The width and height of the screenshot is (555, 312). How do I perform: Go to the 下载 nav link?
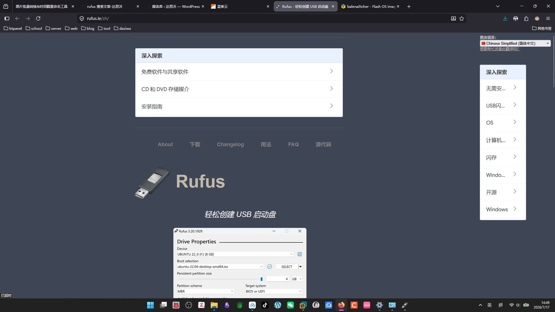pyautogui.click(x=195, y=144)
